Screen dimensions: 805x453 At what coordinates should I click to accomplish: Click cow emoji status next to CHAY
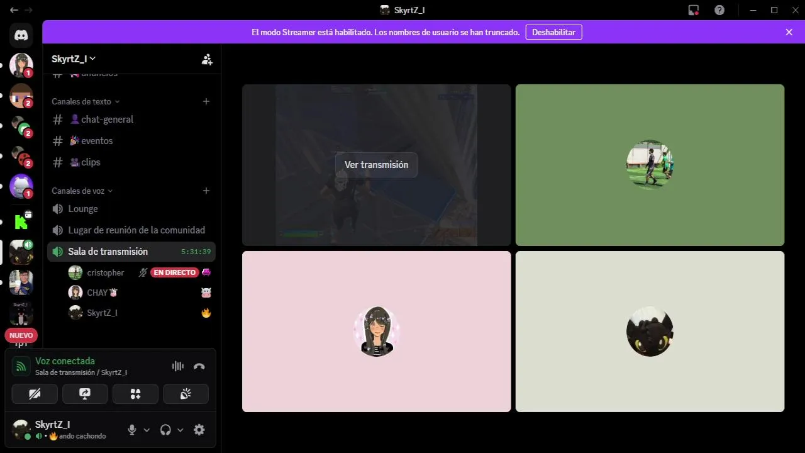pos(206,293)
